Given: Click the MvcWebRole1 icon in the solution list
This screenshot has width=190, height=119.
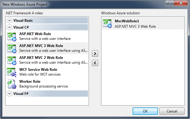Looking at the screenshot, I should click(x=107, y=24).
